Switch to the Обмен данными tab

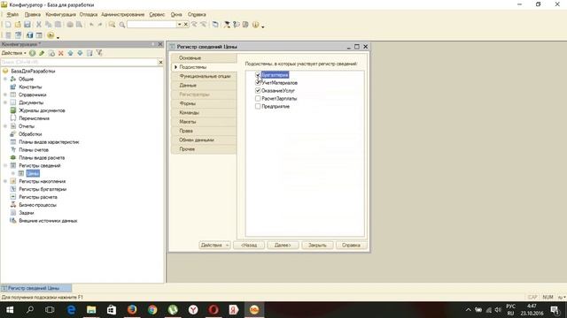pyautogui.click(x=205, y=140)
